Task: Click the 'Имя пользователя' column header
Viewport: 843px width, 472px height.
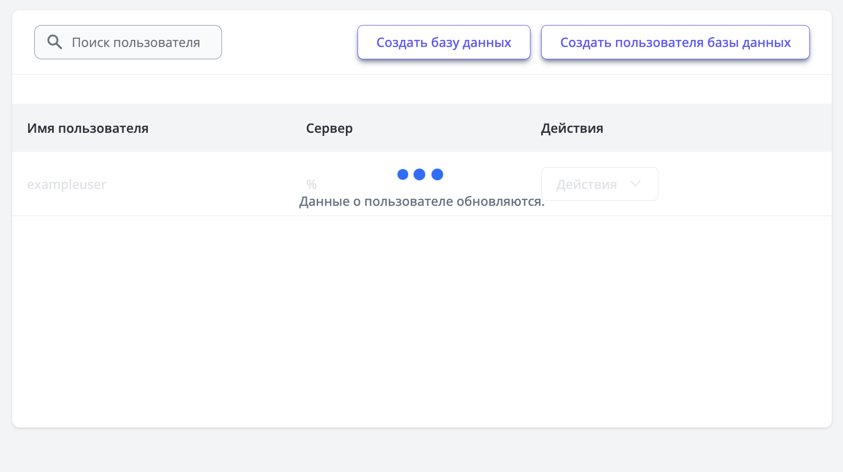Action: [x=87, y=128]
